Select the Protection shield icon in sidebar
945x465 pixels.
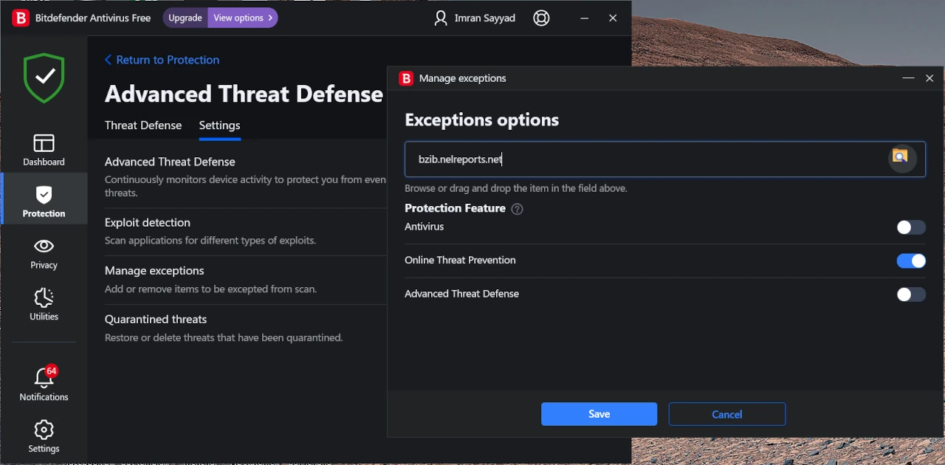[x=44, y=201]
